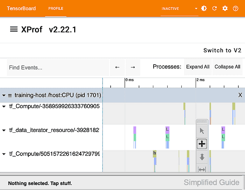Select the INACTIVE tab label
The width and height of the screenshot is (245, 191).
[x=170, y=9]
